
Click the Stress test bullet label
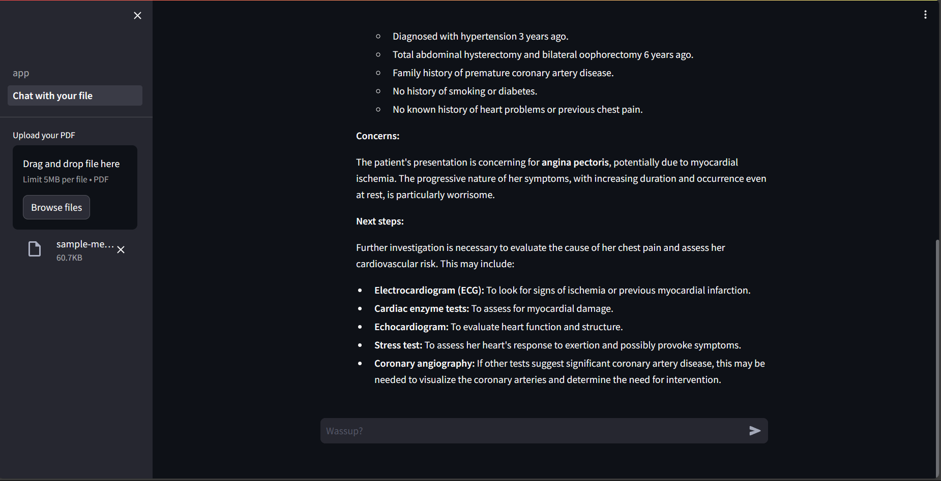[398, 345]
